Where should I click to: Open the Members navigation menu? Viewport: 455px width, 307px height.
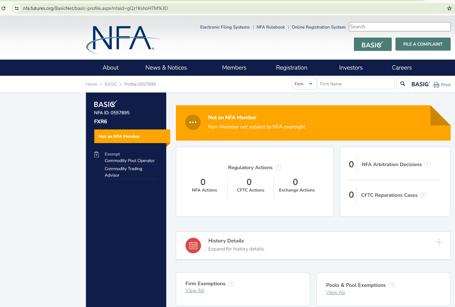(234, 68)
